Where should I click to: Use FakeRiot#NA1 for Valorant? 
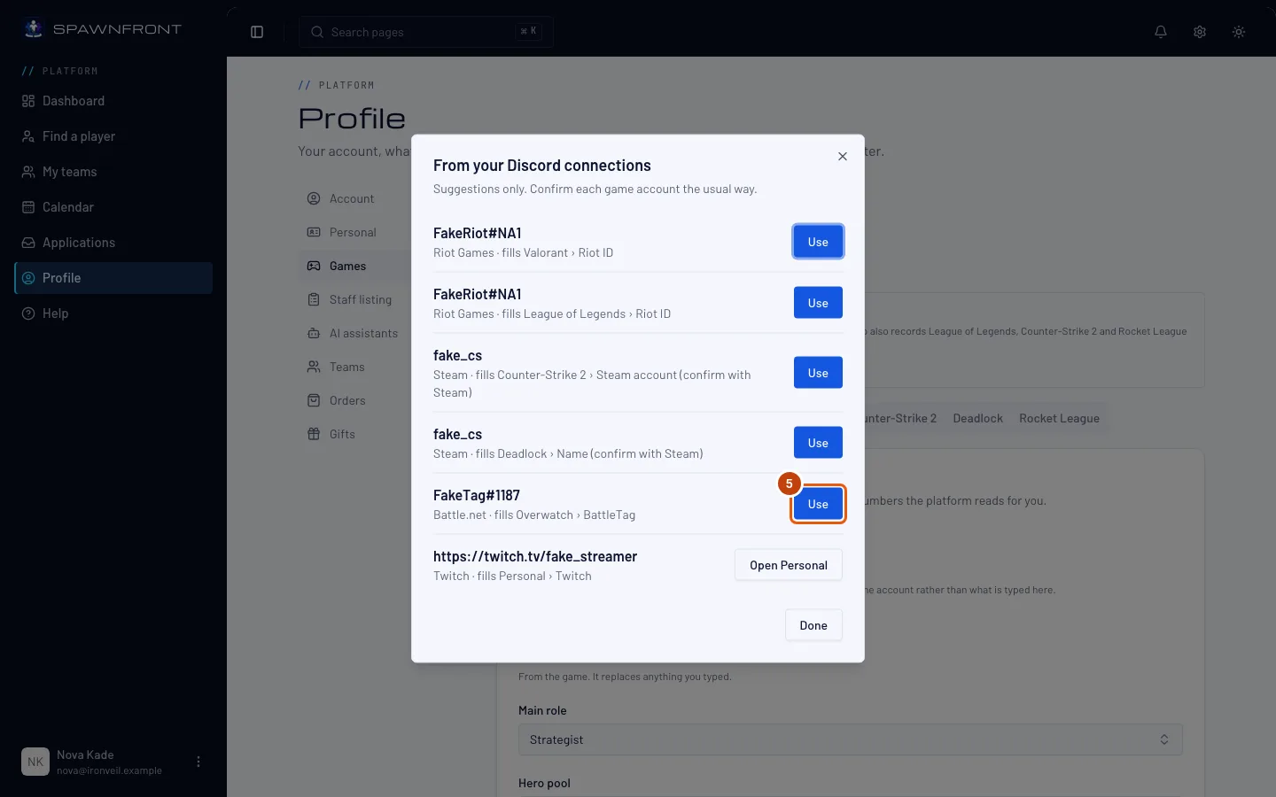(818, 242)
